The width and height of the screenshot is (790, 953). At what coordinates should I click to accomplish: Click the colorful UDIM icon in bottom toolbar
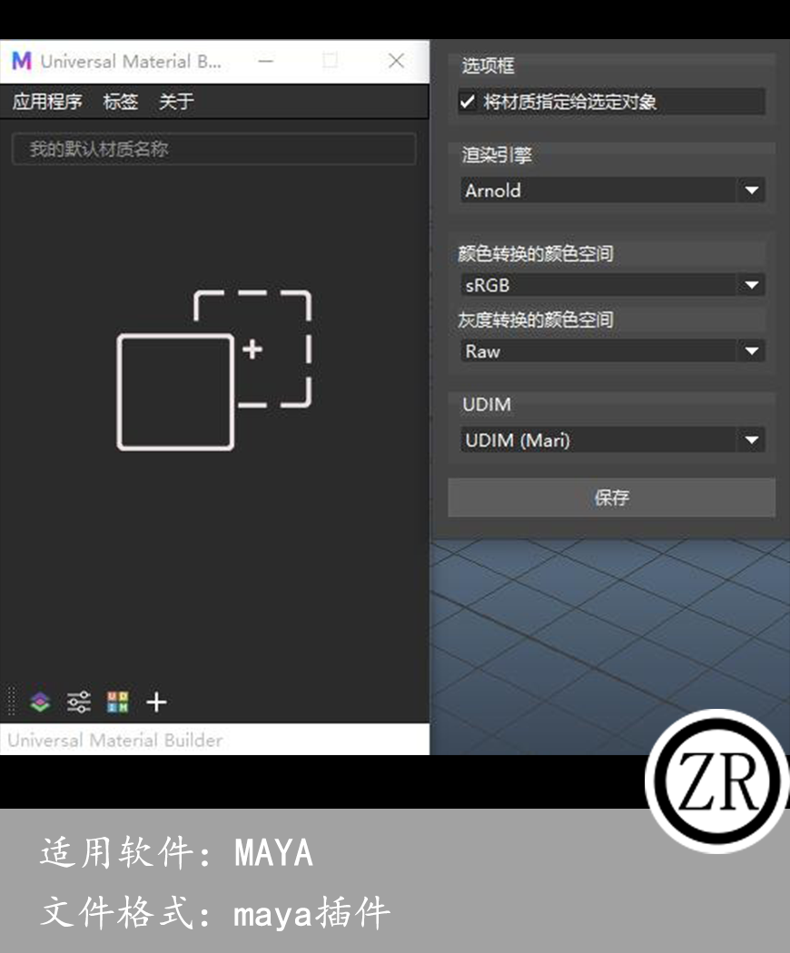tap(118, 702)
